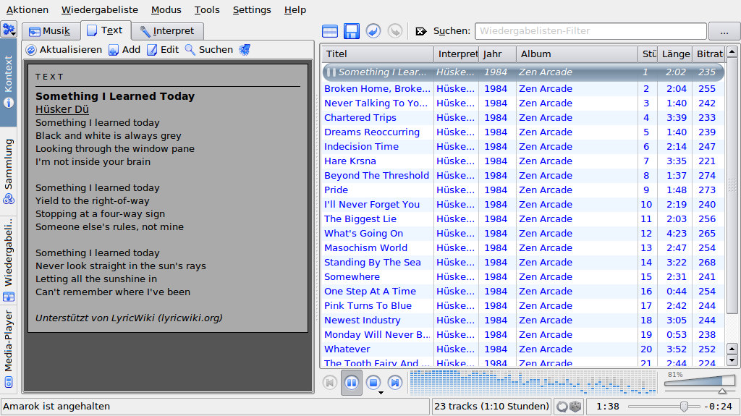Screen dimensions: 741x416
Task: Click the blue icon right of Suchen
Action: click(x=245, y=50)
